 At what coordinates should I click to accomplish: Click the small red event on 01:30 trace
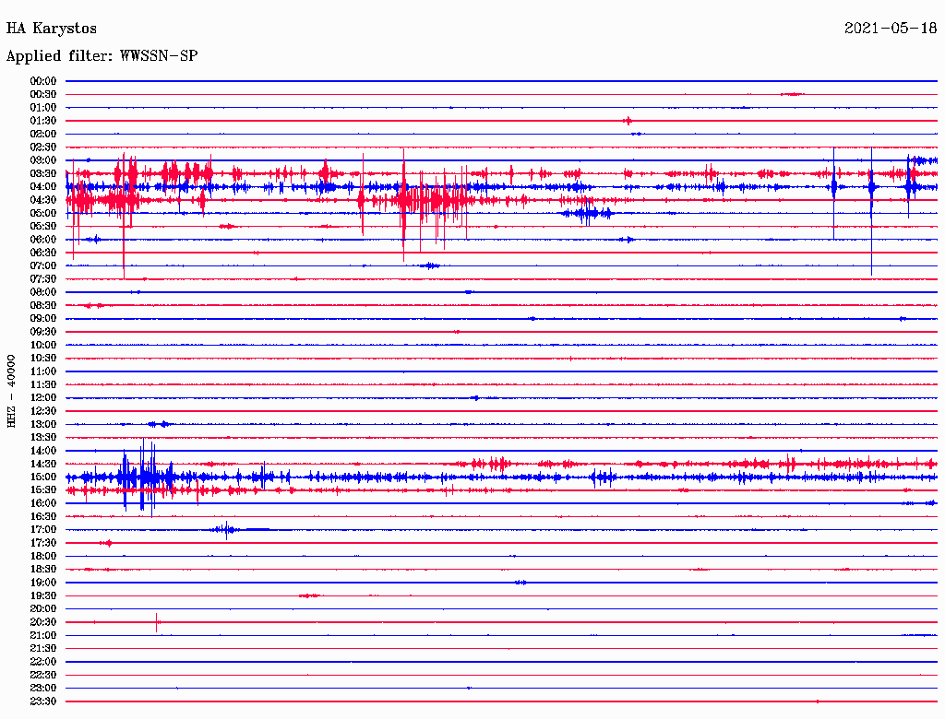point(628,121)
